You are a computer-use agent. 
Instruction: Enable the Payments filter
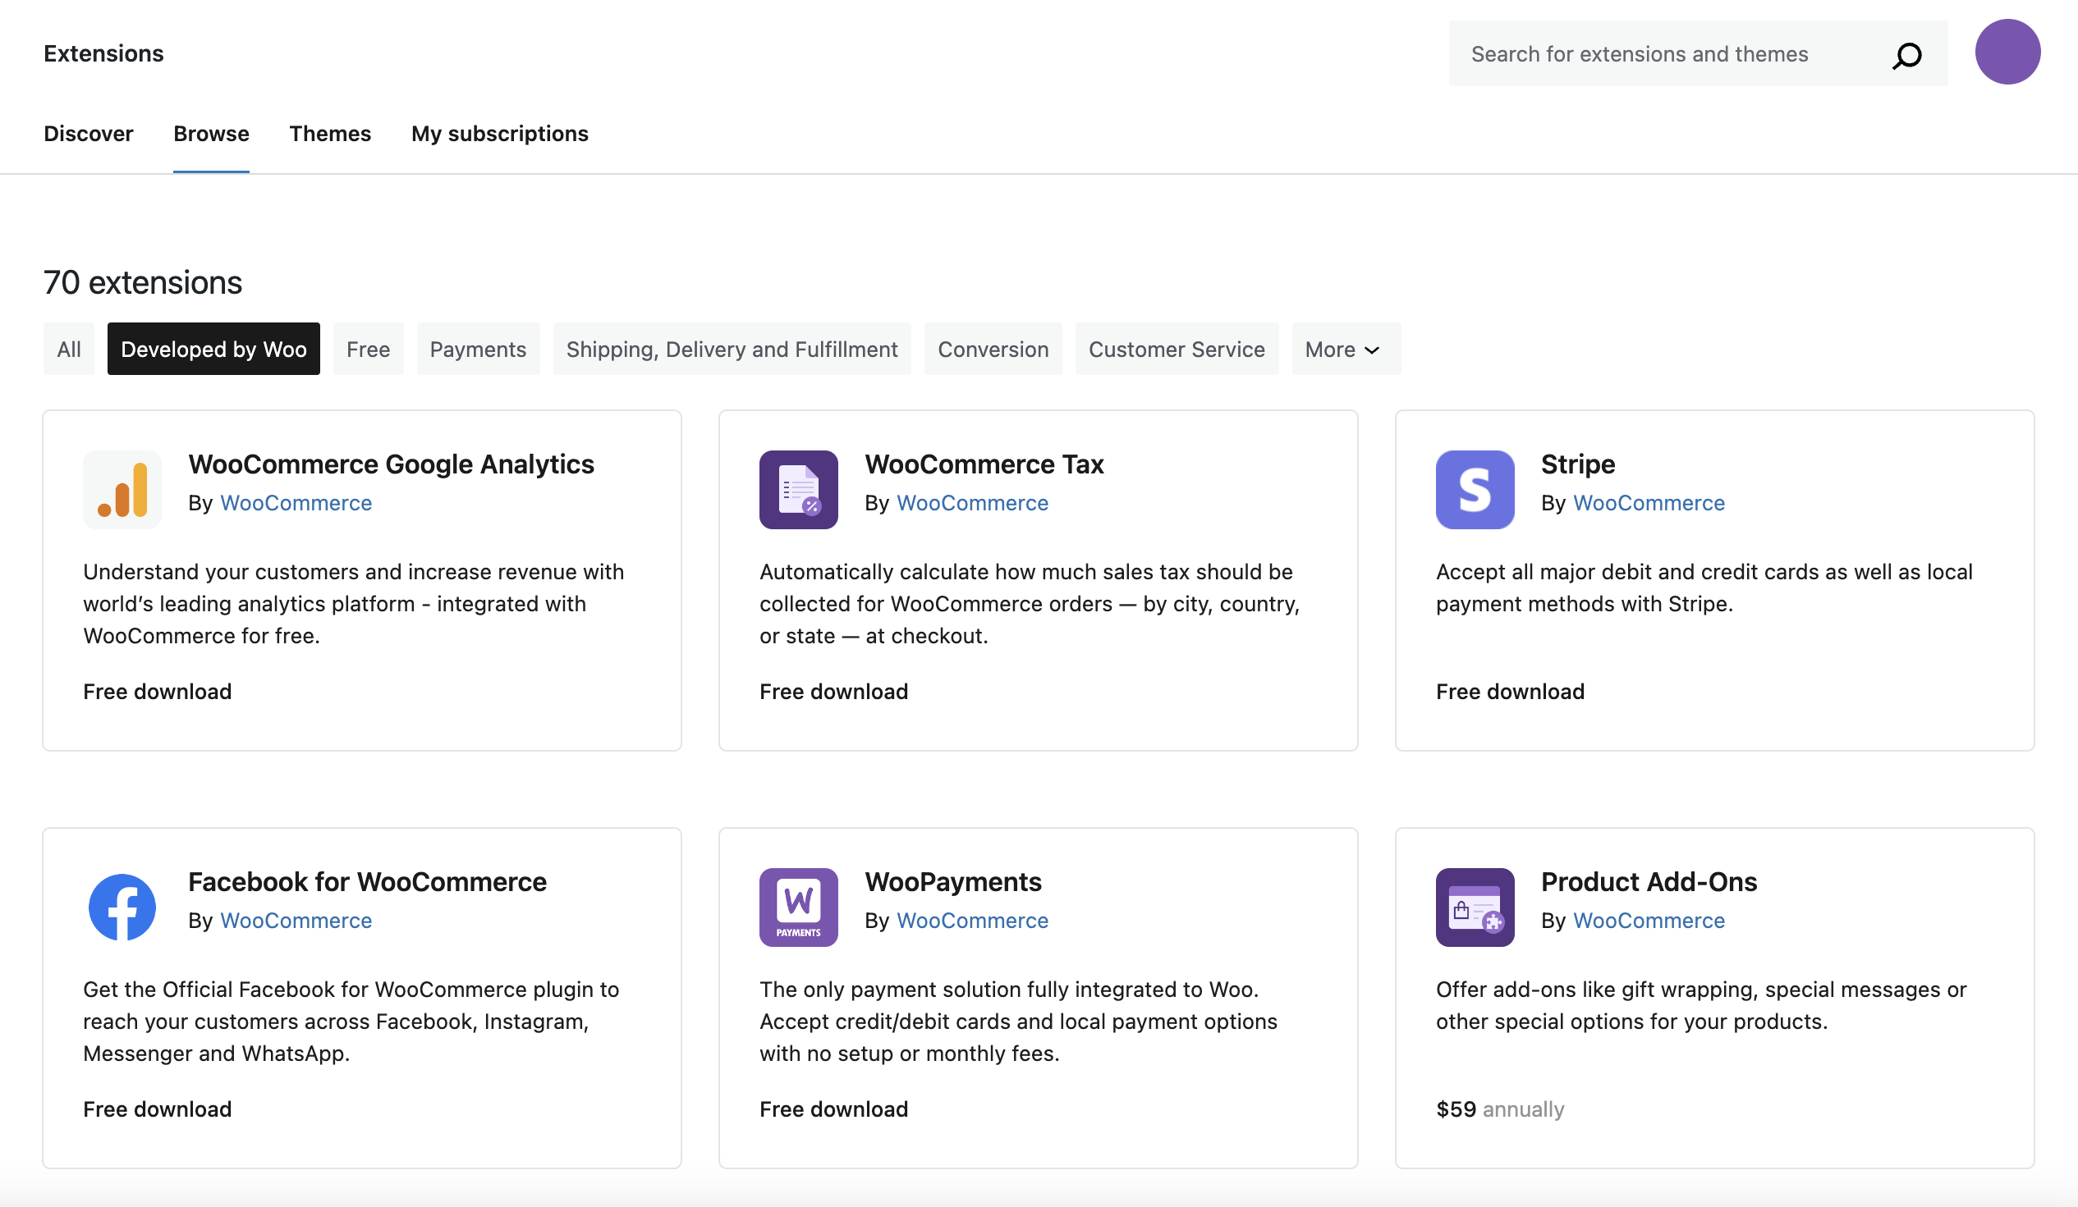pos(478,349)
